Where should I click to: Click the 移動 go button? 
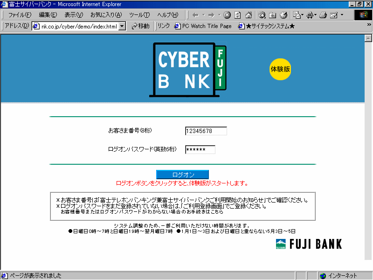[140, 26]
